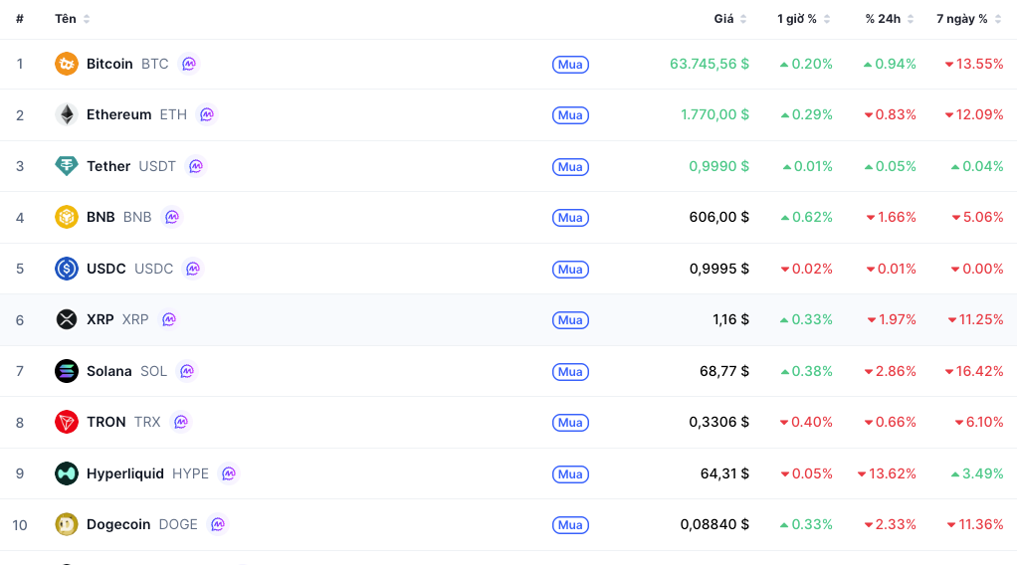Click the # rank column header

(x=20, y=19)
